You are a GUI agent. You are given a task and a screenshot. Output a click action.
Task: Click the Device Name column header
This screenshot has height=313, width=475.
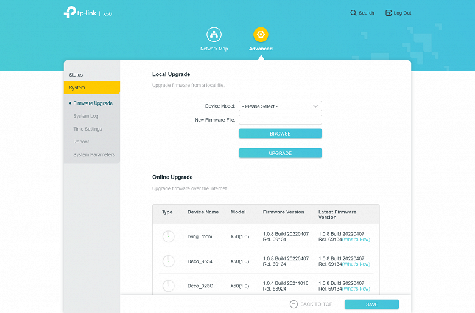point(203,212)
